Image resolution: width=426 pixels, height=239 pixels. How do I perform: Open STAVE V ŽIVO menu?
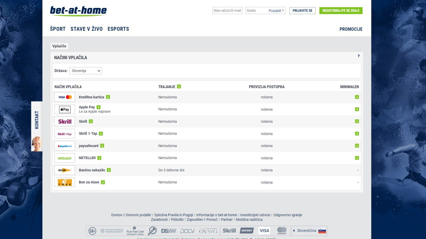click(87, 29)
